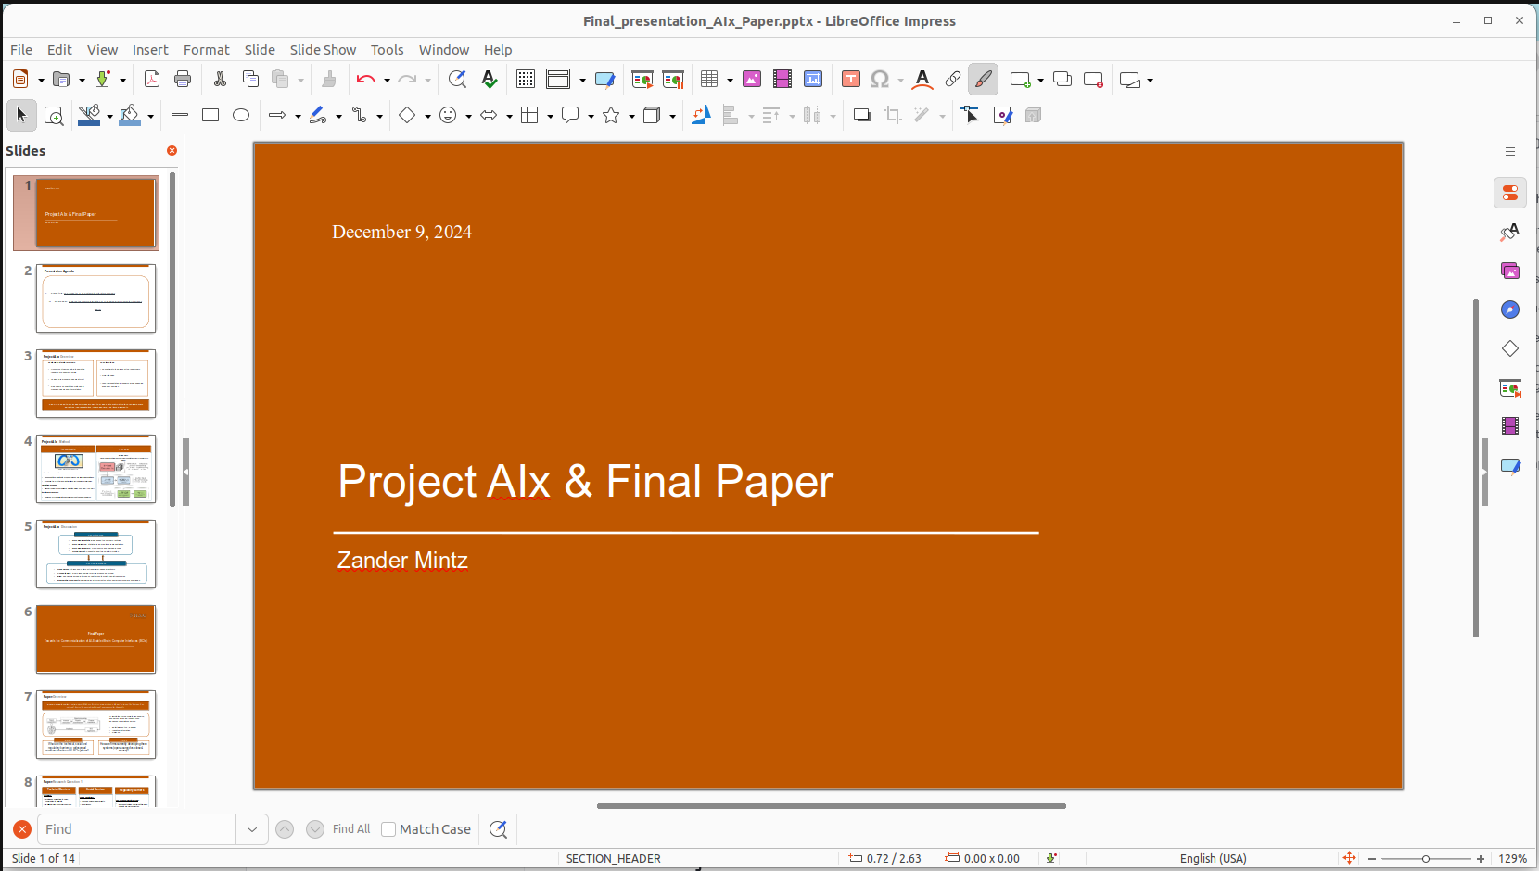Expand the Basic Shapes dropdown arrow
The image size is (1539, 871).
point(427,116)
